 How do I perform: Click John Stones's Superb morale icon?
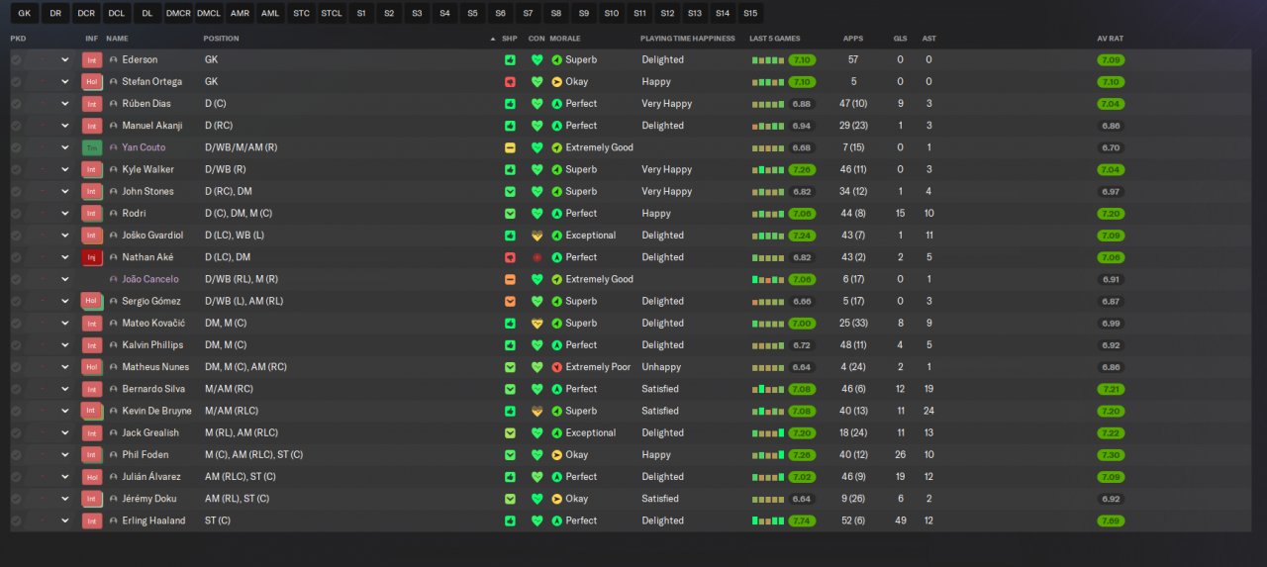coord(557,191)
